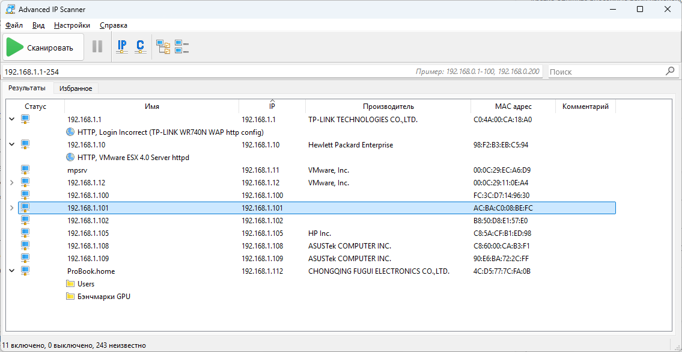Collapse the 192.168.1.1 row
The height and width of the screenshot is (352, 682).
click(12, 119)
